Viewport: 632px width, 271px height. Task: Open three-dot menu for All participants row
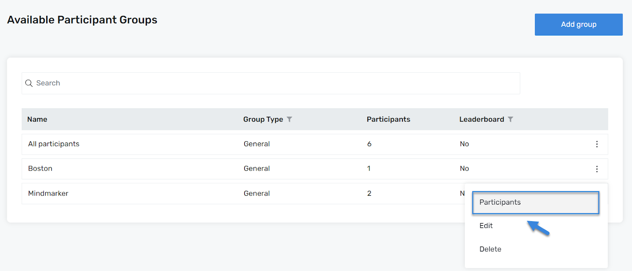596,144
